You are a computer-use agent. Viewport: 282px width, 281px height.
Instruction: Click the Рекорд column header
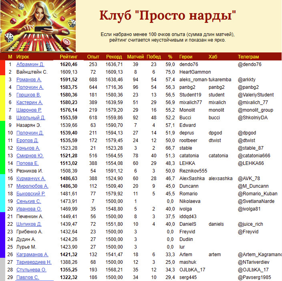[x=114, y=57]
